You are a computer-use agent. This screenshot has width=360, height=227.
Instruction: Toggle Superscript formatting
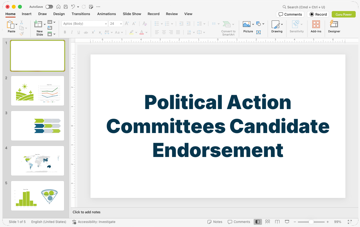93,32
